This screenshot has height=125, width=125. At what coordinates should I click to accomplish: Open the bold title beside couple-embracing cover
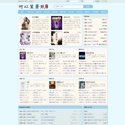[35, 17]
